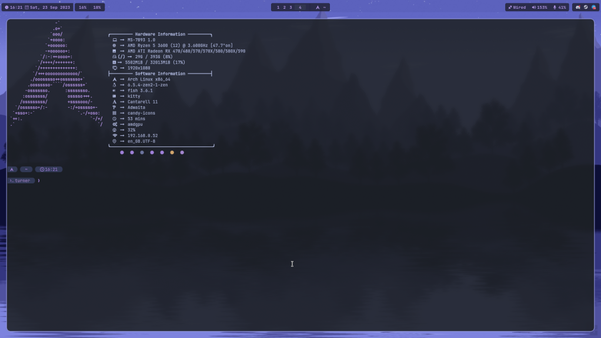Click the candy-icons text
The image size is (601, 338).
coord(141,113)
